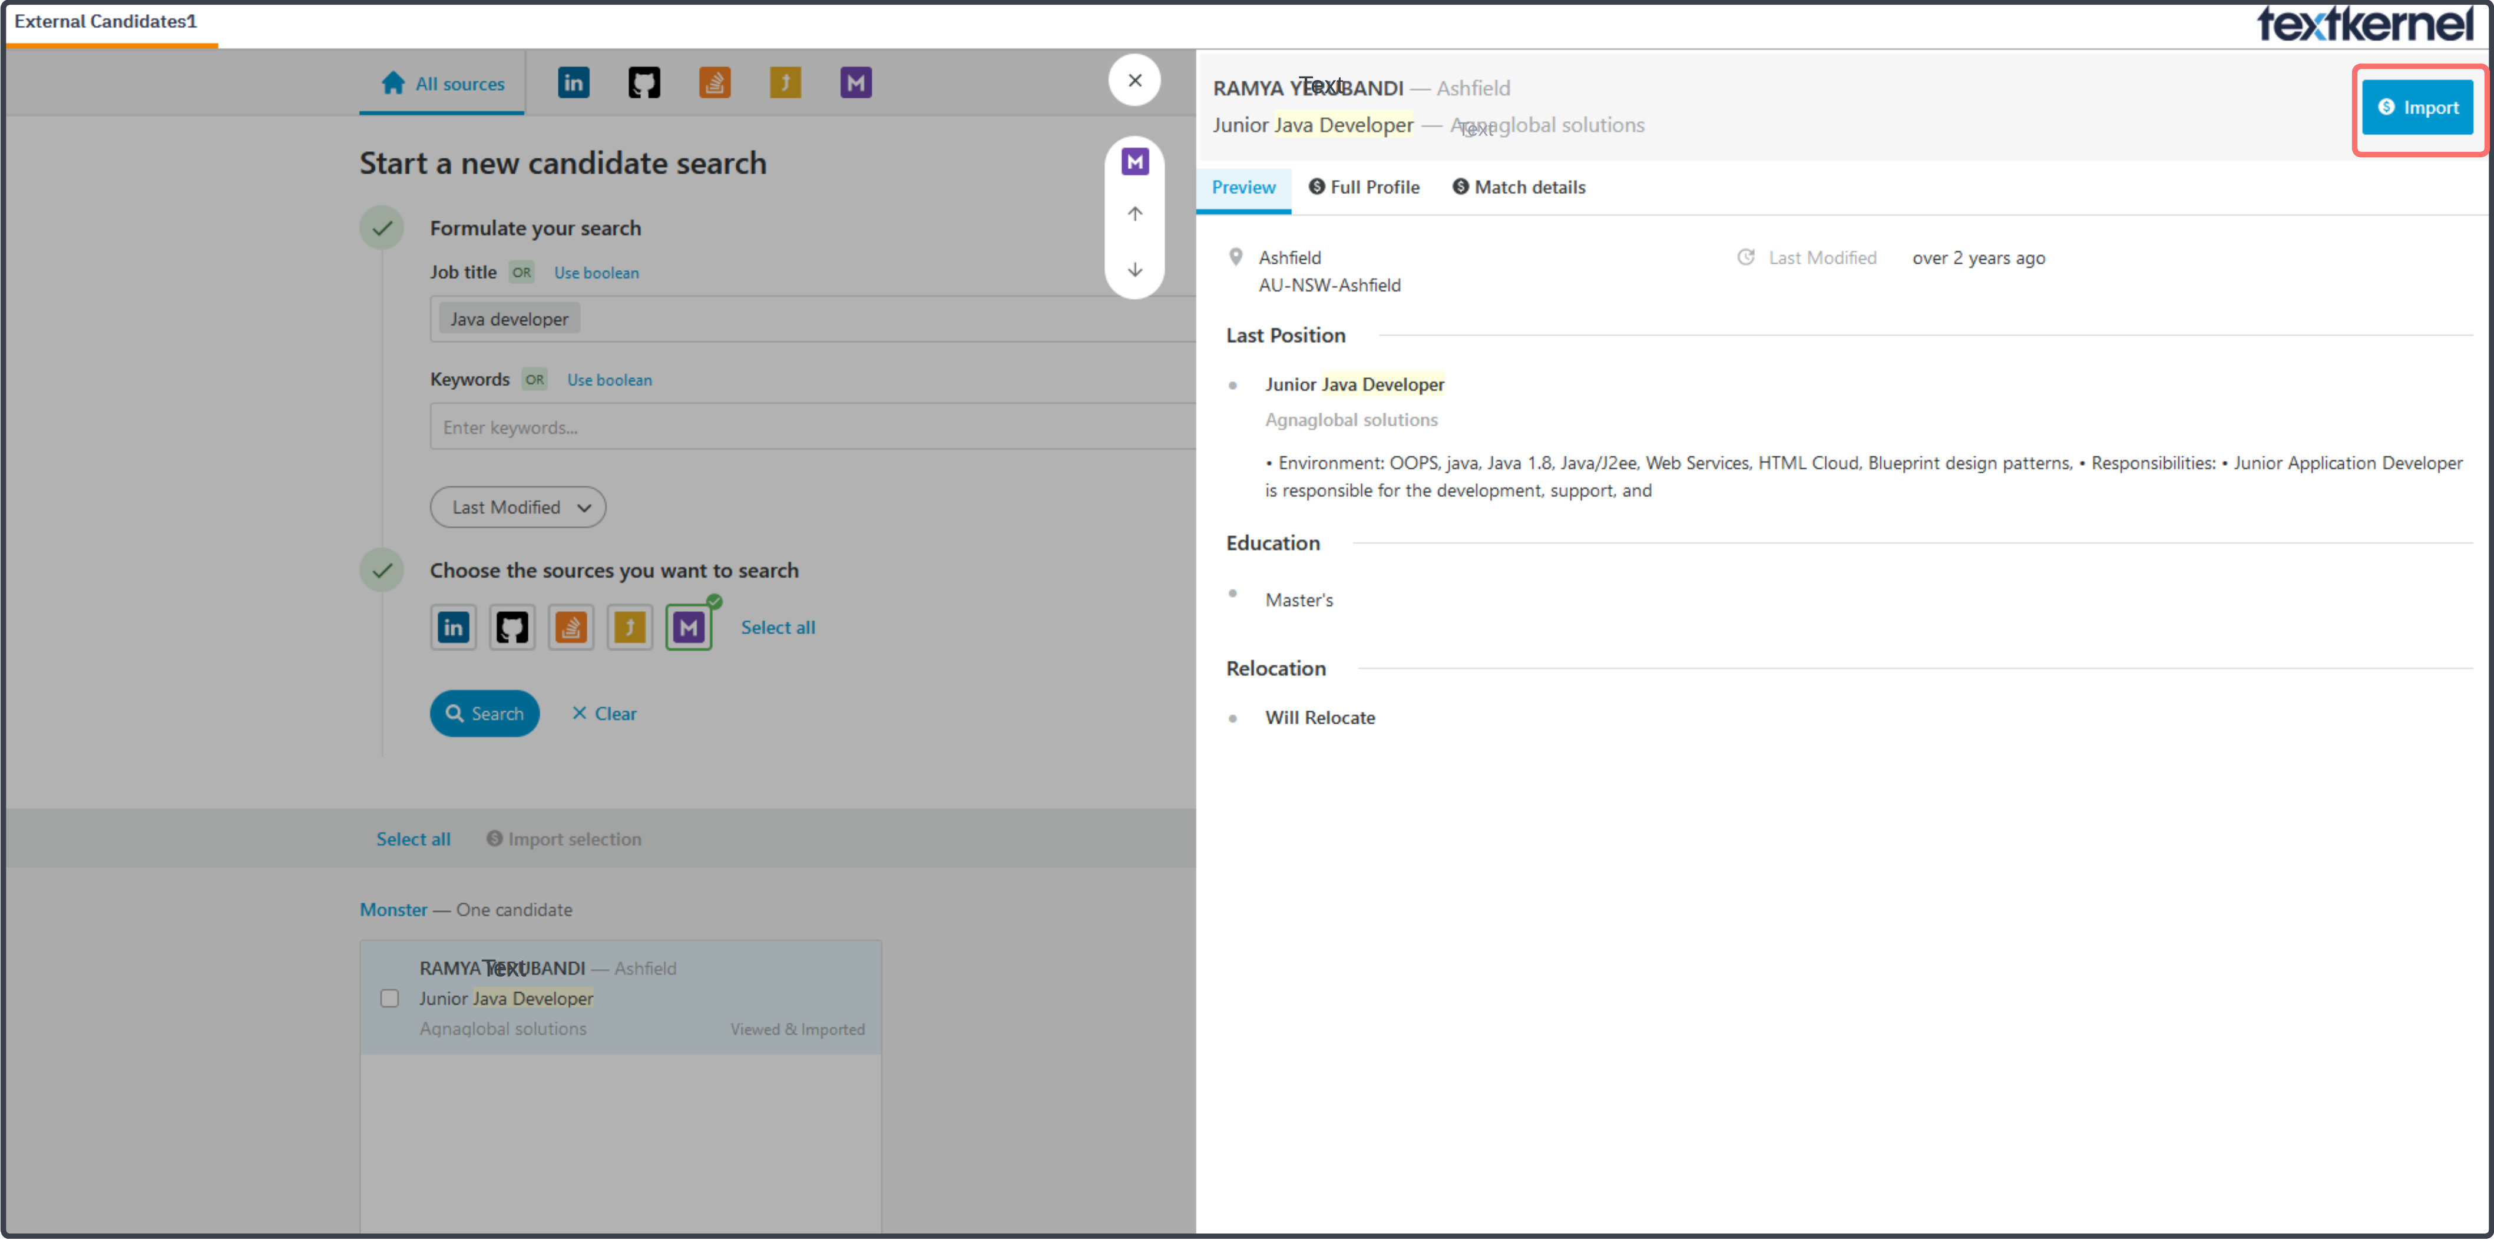The height and width of the screenshot is (1240, 2494).
Task: Switch to All sources tab
Action: click(442, 84)
